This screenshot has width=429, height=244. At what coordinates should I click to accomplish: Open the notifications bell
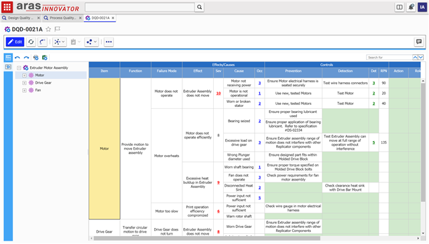(x=411, y=7)
